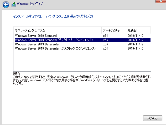Click the 説明 description label
This screenshot has width=166, height=125.
tap(16, 73)
